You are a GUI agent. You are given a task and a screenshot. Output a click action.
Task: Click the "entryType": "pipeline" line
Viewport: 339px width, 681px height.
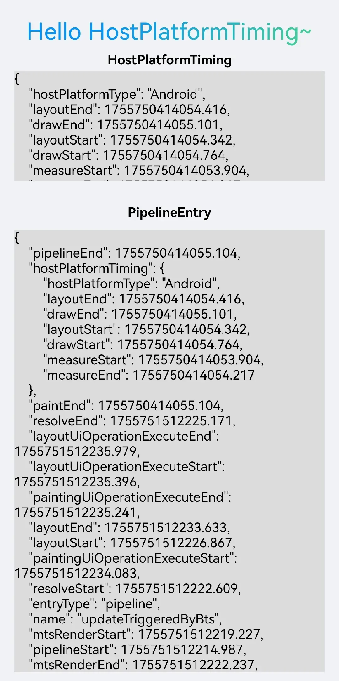click(x=94, y=604)
